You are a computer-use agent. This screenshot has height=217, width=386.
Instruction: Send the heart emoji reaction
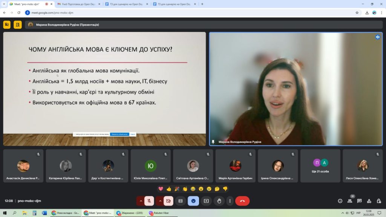[x=161, y=189]
